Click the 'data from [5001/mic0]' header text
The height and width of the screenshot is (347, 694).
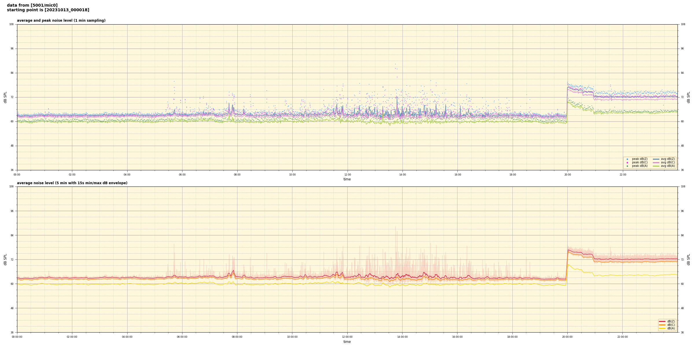pyautogui.click(x=32, y=5)
